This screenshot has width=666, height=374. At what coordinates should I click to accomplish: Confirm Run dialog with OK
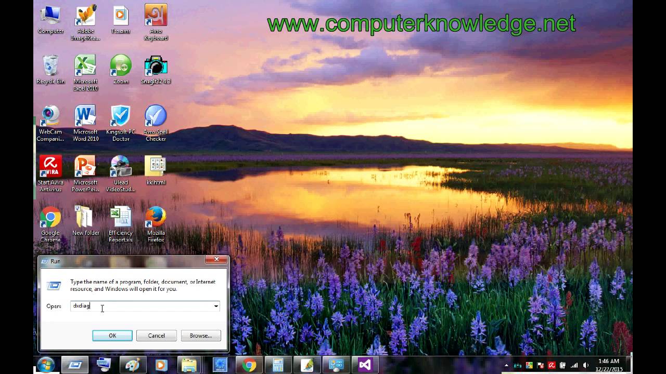(x=112, y=336)
